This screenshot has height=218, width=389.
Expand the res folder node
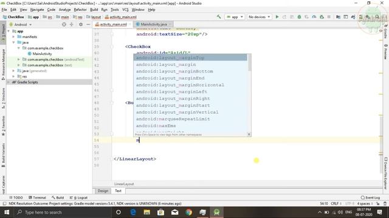click(x=13, y=76)
